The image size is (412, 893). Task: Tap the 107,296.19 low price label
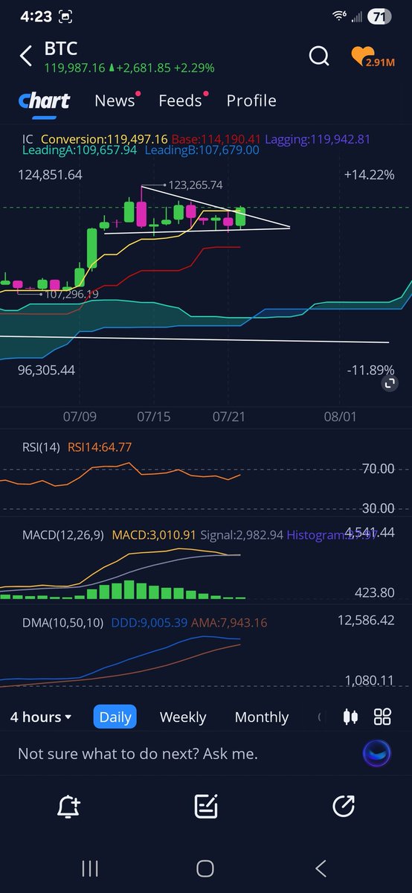72,294
